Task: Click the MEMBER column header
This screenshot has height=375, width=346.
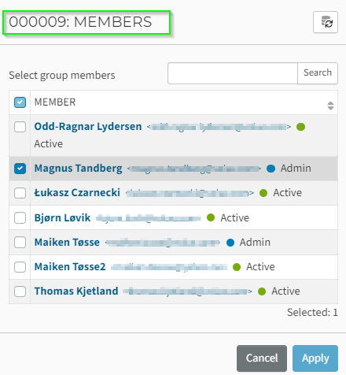Action: point(55,102)
